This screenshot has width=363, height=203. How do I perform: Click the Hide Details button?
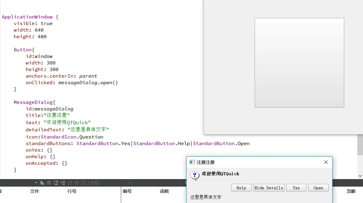click(x=269, y=188)
